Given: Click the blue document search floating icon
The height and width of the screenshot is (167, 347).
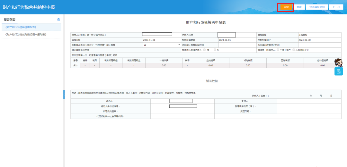Looking at the screenshot, I should [338, 71].
